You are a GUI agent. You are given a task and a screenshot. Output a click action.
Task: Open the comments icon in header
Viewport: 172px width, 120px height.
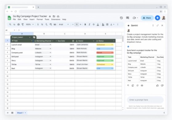click(x=127, y=18)
